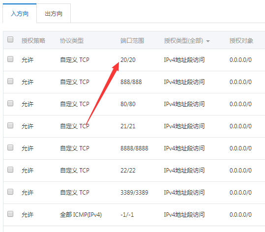Click the 协议类型 column header
Screen dimensions: 265x232
click(x=72, y=41)
